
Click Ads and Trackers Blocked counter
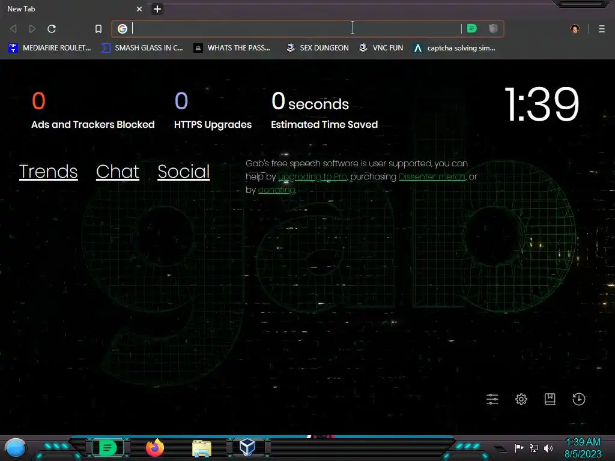[x=92, y=110]
